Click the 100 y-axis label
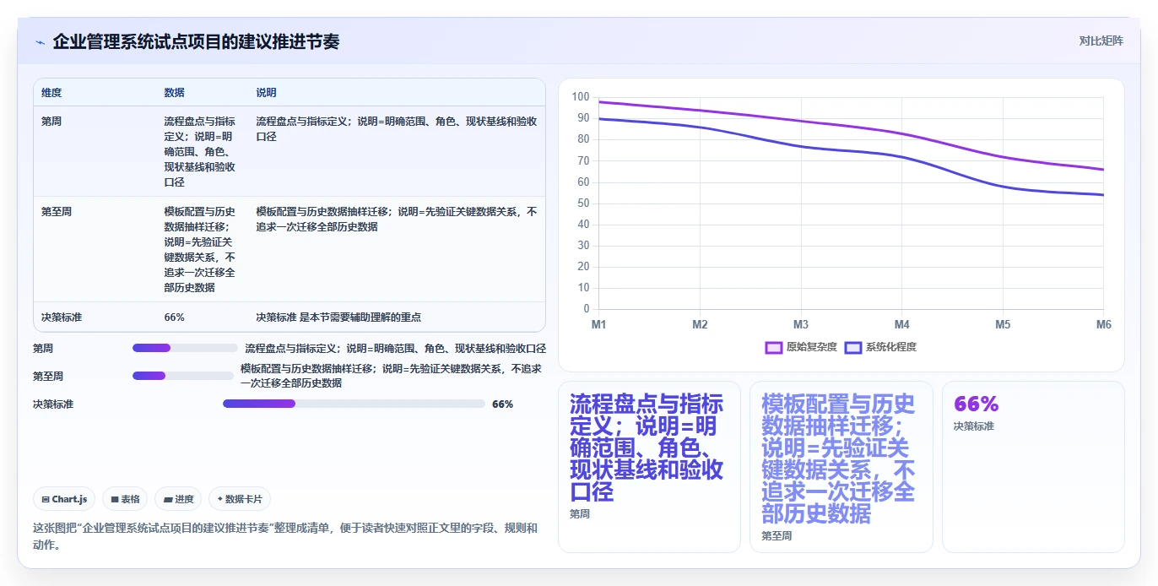This screenshot has width=1158, height=586. pos(581,97)
